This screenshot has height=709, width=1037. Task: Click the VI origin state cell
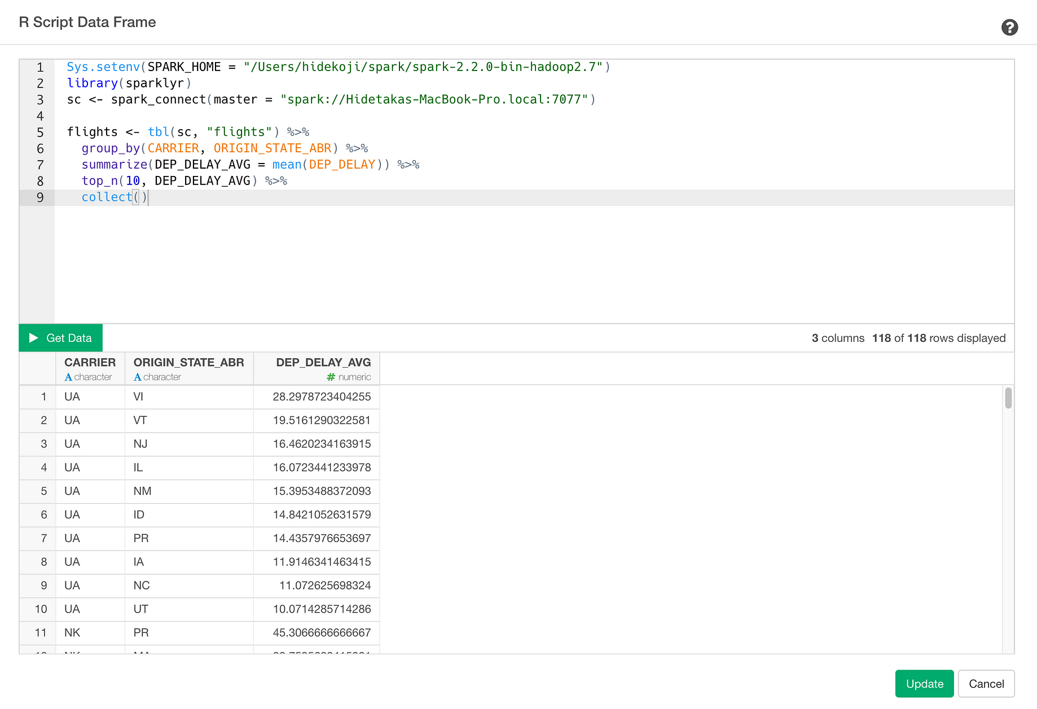tap(189, 397)
